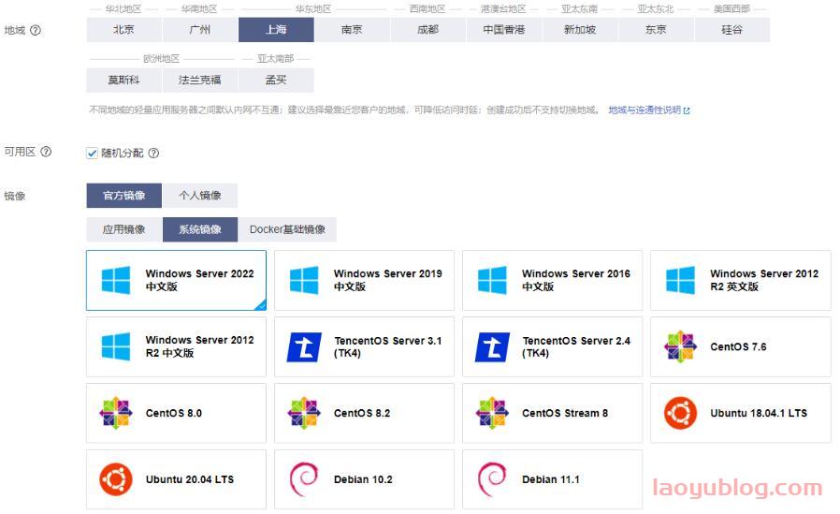Screen dimensions: 840x514
Task: Select the 法兰克福 region
Action: click(200, 80)
